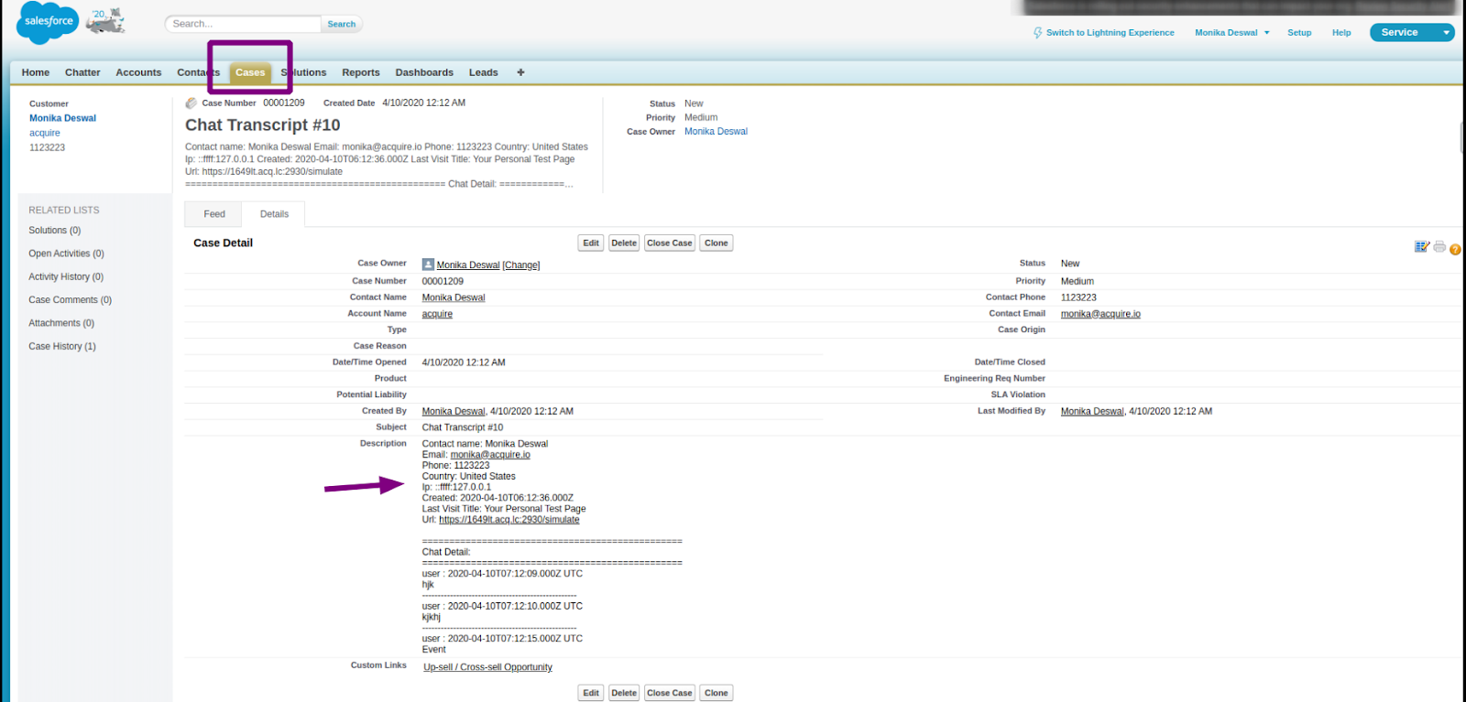Viewport: 1466px width, 702px height.
Task: Open the Home tab
Action: pyautogui.click(x=36, y=72)
